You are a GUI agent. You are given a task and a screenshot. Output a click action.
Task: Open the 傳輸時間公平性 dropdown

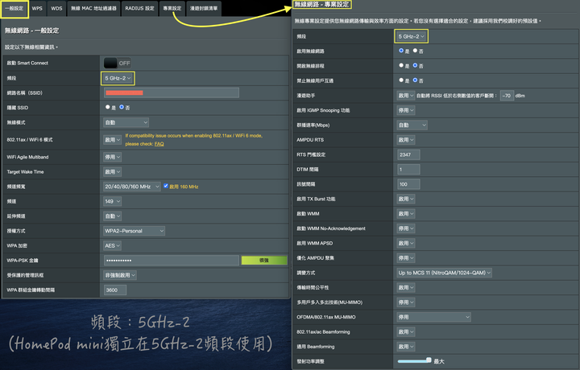click(406, 288)
